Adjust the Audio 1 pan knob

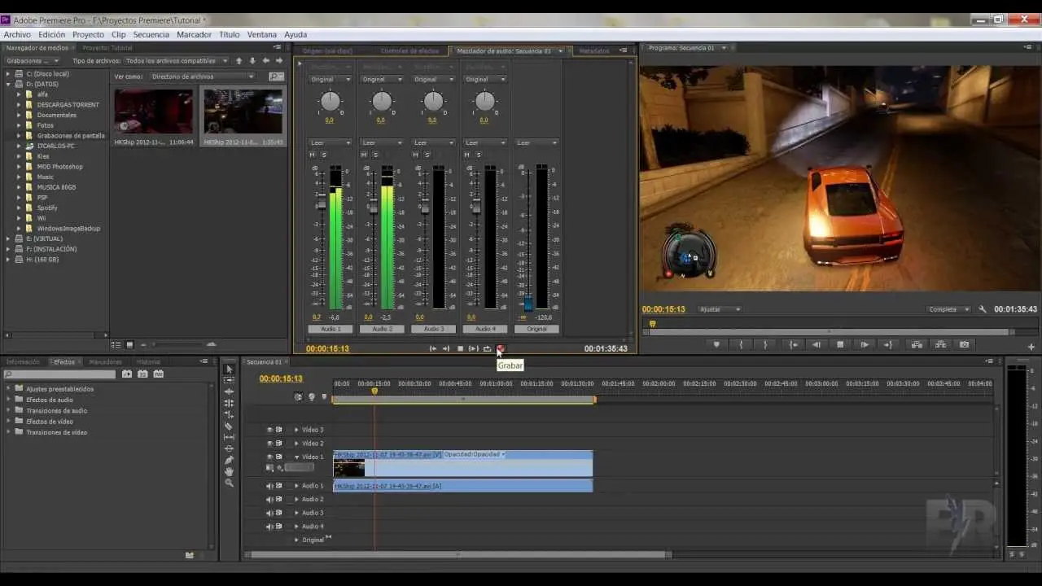(x=330, y=101)
